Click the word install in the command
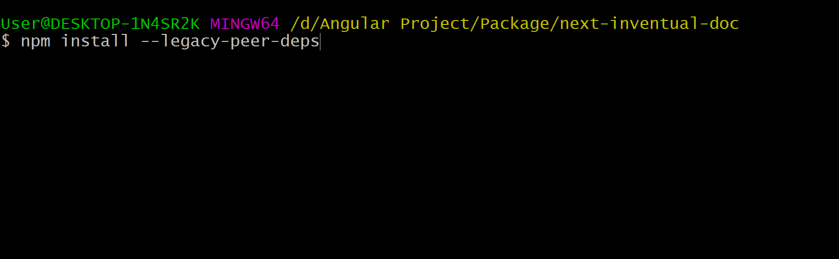Image resolution: width=839 pixels, height=259 pixels. click(95, 40)
